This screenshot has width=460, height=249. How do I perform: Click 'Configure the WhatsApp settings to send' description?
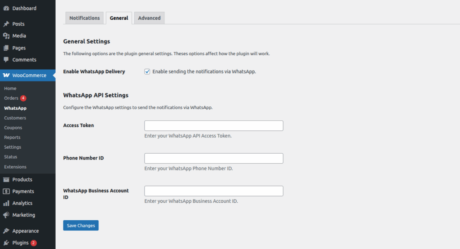click(x=138, y=107)
